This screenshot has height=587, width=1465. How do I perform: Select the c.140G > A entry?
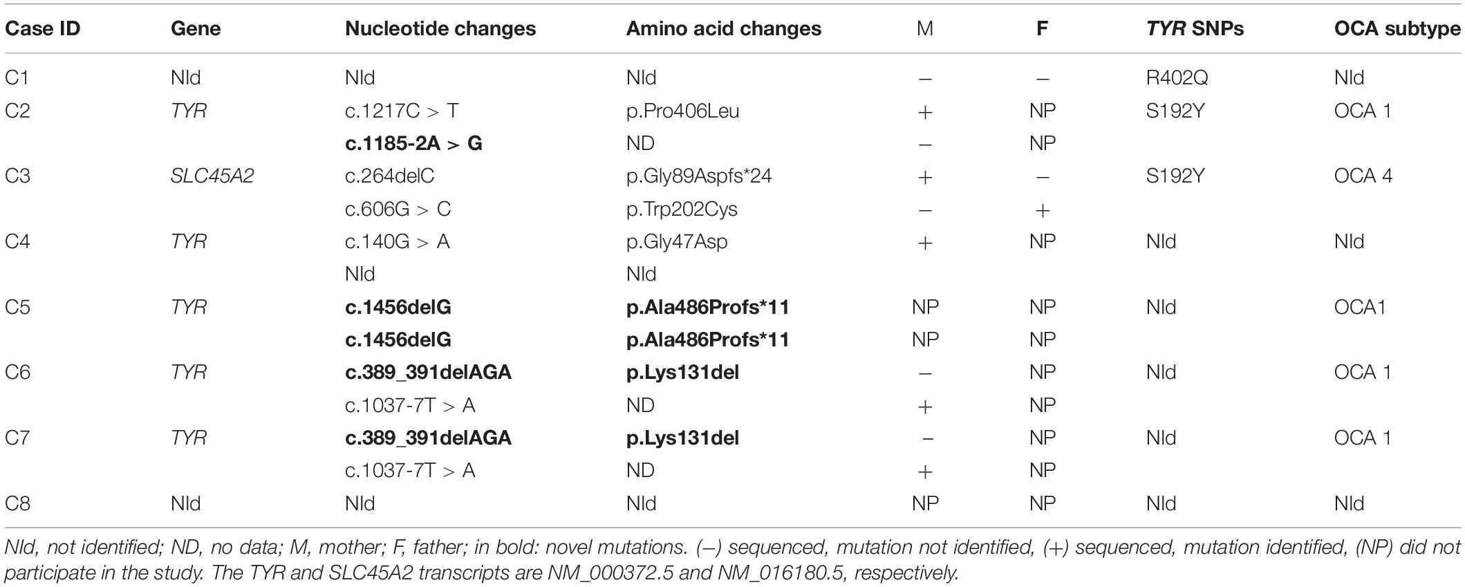pyautogui.click(x=398, y=241)
